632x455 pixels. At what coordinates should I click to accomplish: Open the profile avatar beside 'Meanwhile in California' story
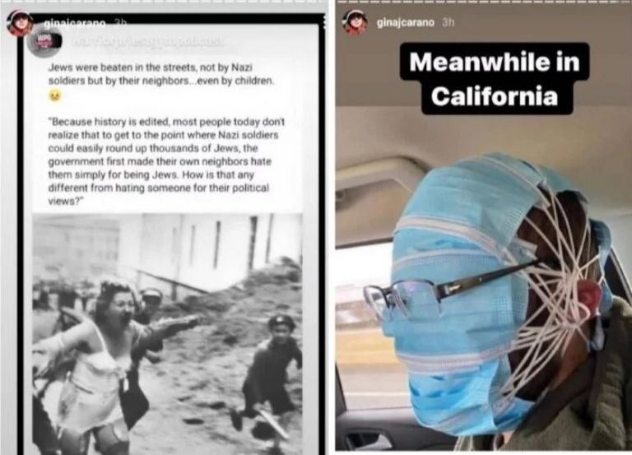click(355, 22)
